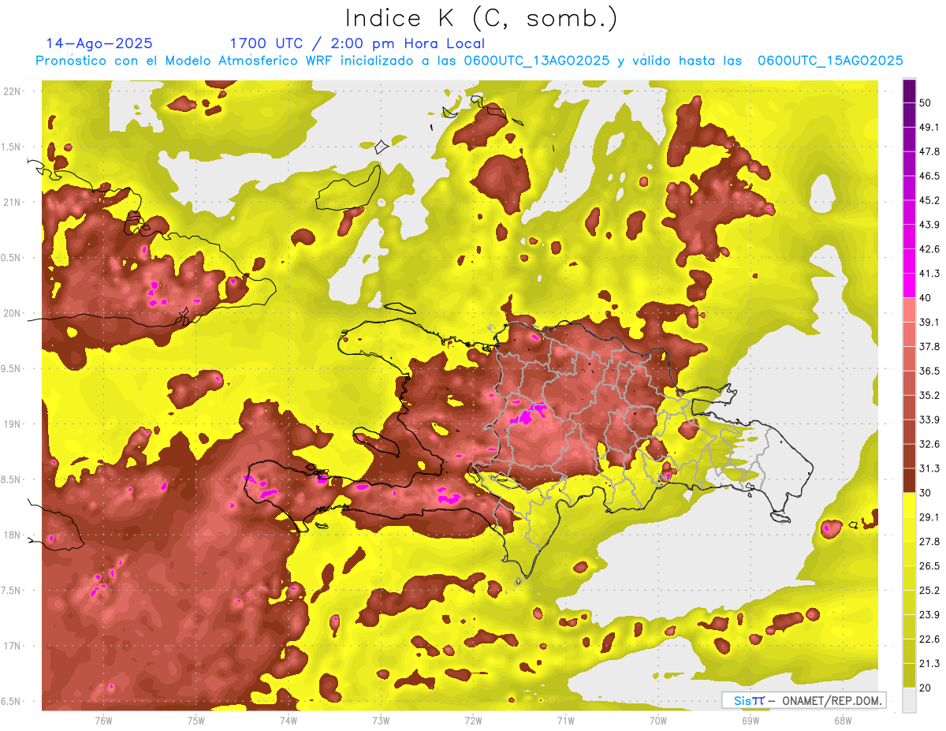Click the longitude axis label "73W"
The image size is (946, 731).
[x=381, y=721]
